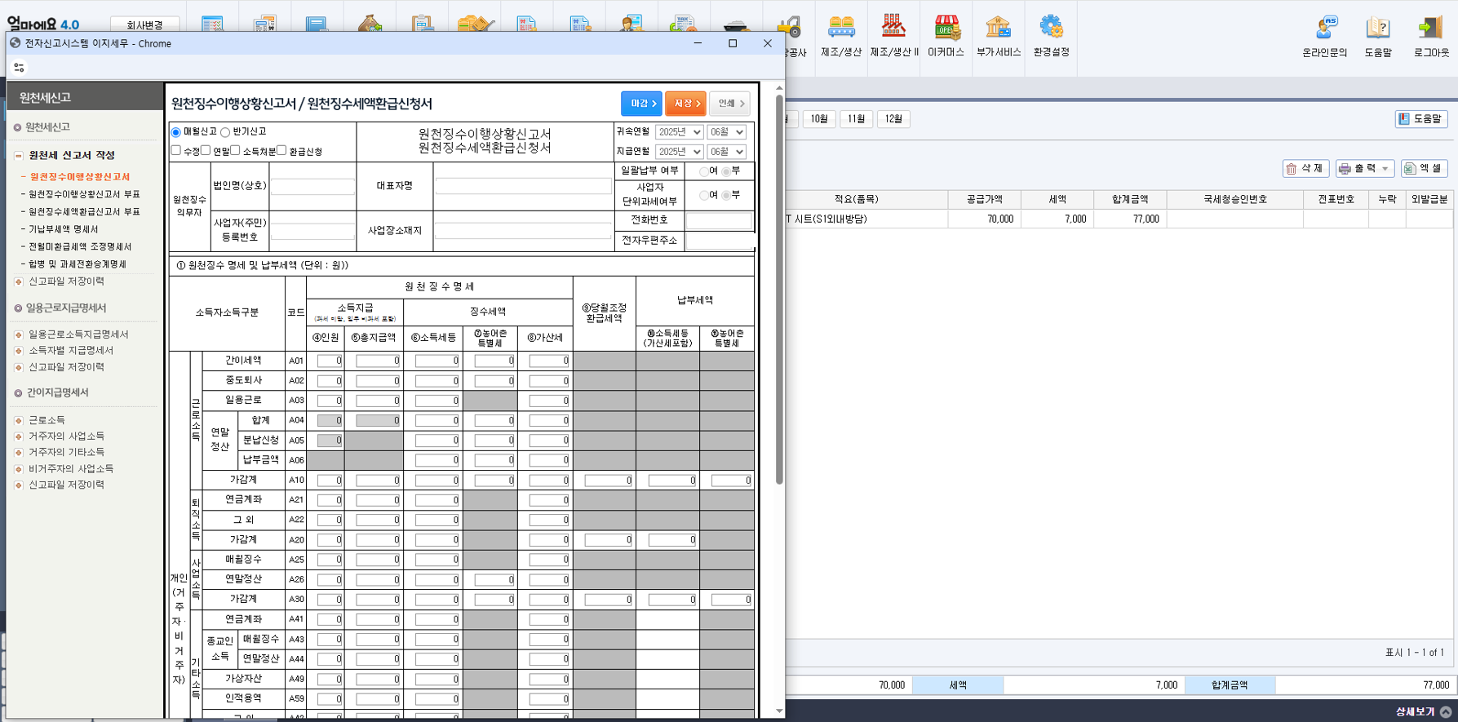This screenshot has width=1458, height=722.
Task: Click the orange 저장 button
Action: pos(685,104)
